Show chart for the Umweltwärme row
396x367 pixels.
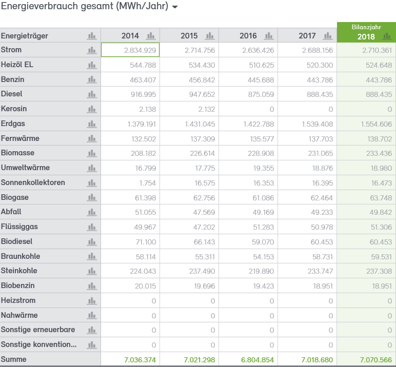[92, 168]
